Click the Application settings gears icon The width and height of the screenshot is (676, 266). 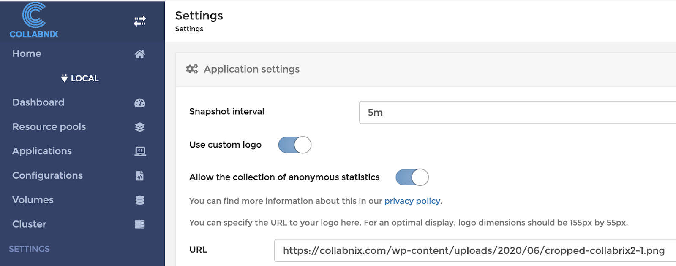coord(192,69)
